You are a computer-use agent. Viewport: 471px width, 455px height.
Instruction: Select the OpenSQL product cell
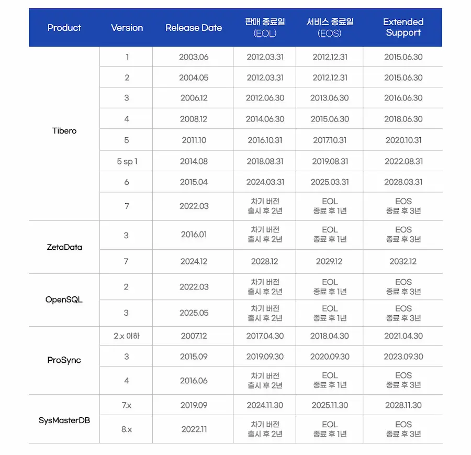[x=64, y=300]
